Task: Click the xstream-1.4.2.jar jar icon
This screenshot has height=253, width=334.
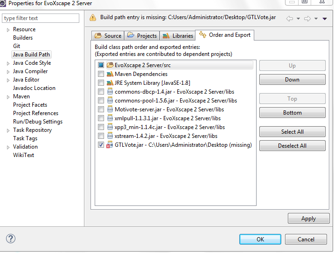Action: 110,136
